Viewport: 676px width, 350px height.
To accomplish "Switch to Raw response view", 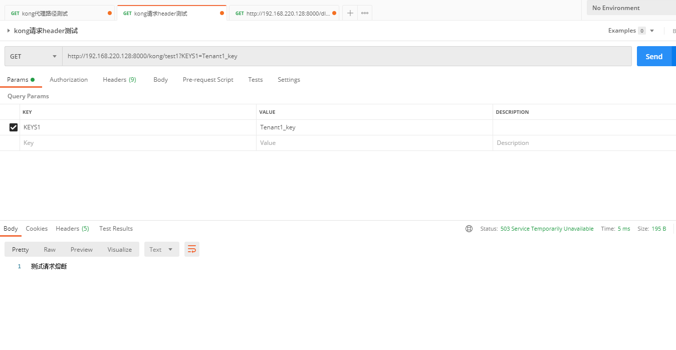I will (x=50, y=249).
